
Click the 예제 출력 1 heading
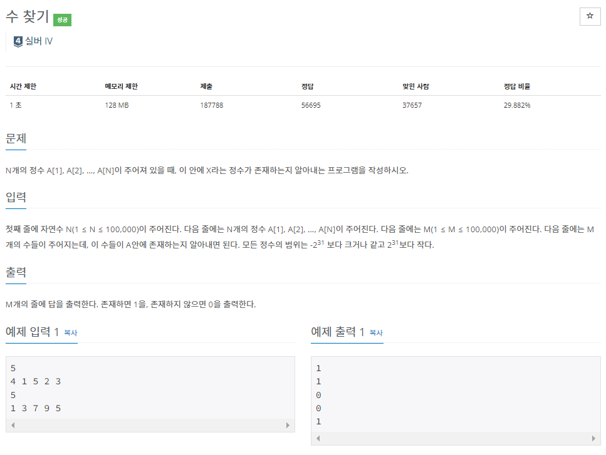[338, 332]
